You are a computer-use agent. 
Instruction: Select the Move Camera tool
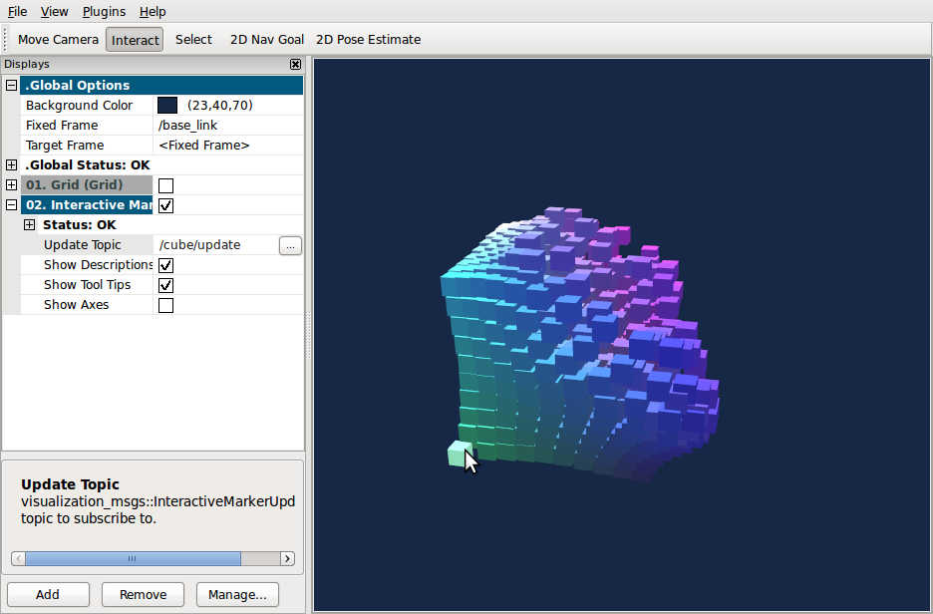[58, 40]
